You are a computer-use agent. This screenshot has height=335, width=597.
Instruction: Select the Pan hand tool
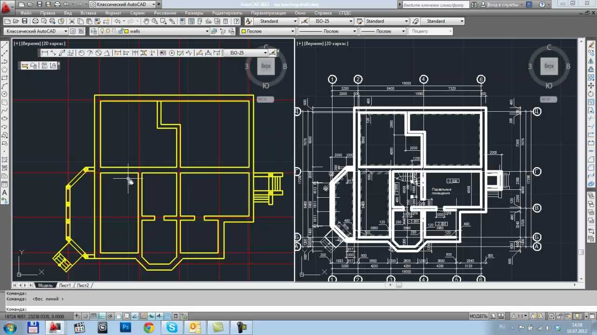[146, 21]
